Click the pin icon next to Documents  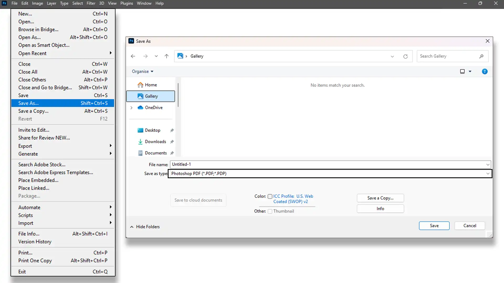pos(172,153)
